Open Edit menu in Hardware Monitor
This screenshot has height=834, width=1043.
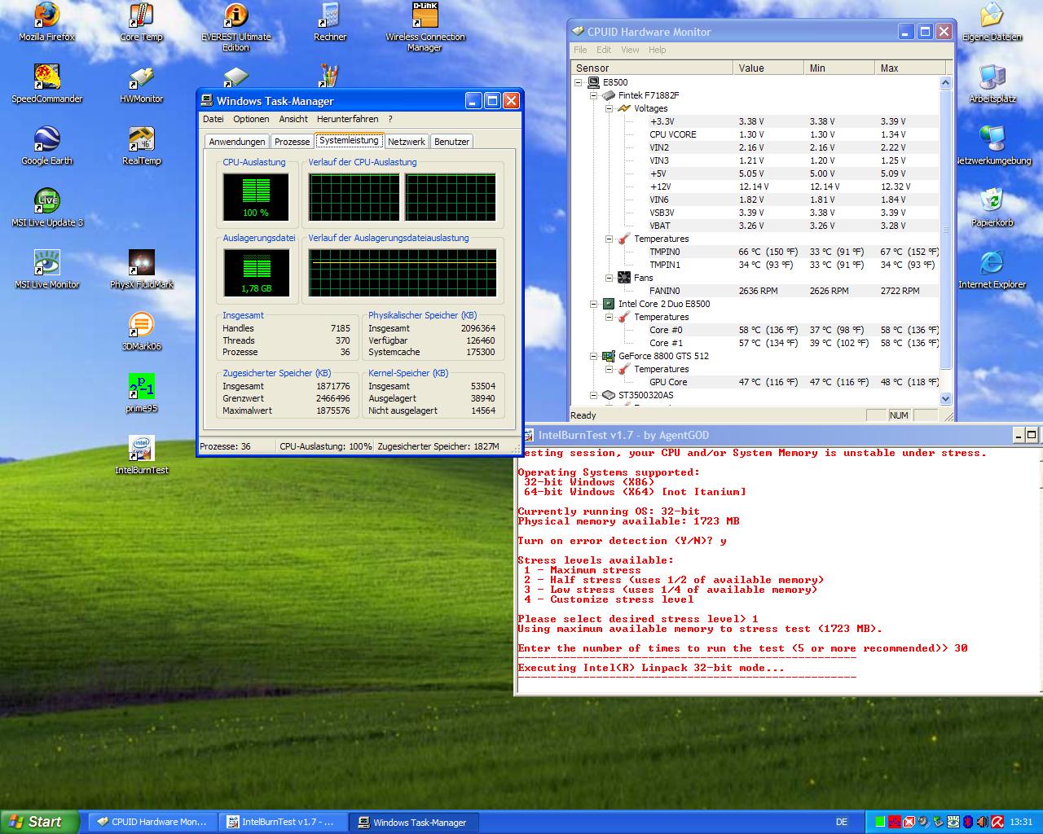pos(604,50)
